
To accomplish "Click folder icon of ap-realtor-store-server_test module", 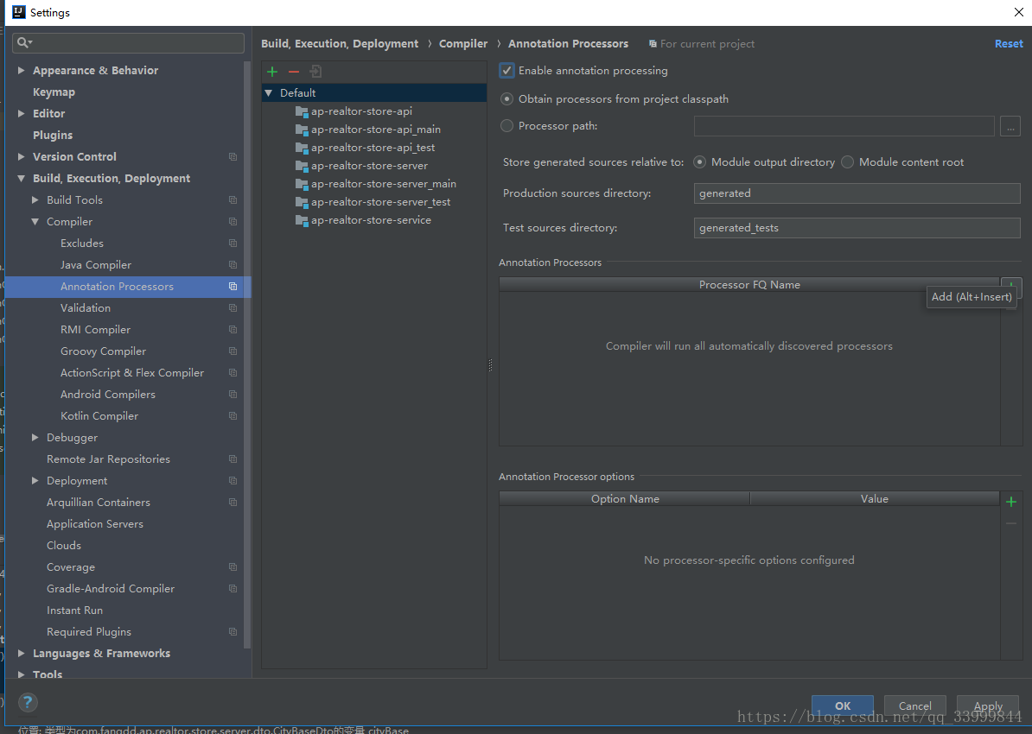I will tap(302, 202).
